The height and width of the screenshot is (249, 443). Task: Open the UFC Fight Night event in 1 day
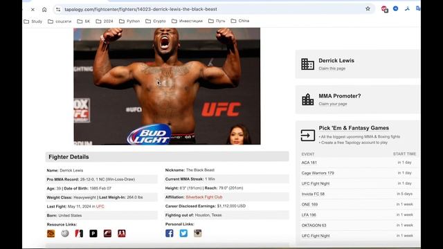click(316, 183)
